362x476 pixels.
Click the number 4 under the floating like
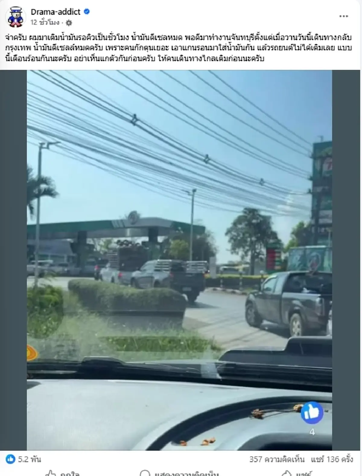point(312,432)
